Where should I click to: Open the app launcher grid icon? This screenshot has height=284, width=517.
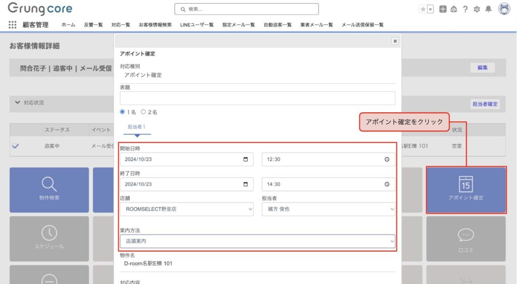click(x=13, y=25)
